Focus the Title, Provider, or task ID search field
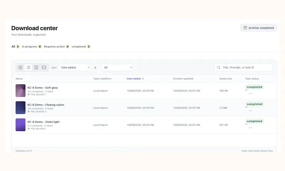Screen dimensions: 285x171 [244, 67]
